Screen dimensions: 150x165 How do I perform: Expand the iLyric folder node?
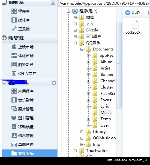coord(88,106)
